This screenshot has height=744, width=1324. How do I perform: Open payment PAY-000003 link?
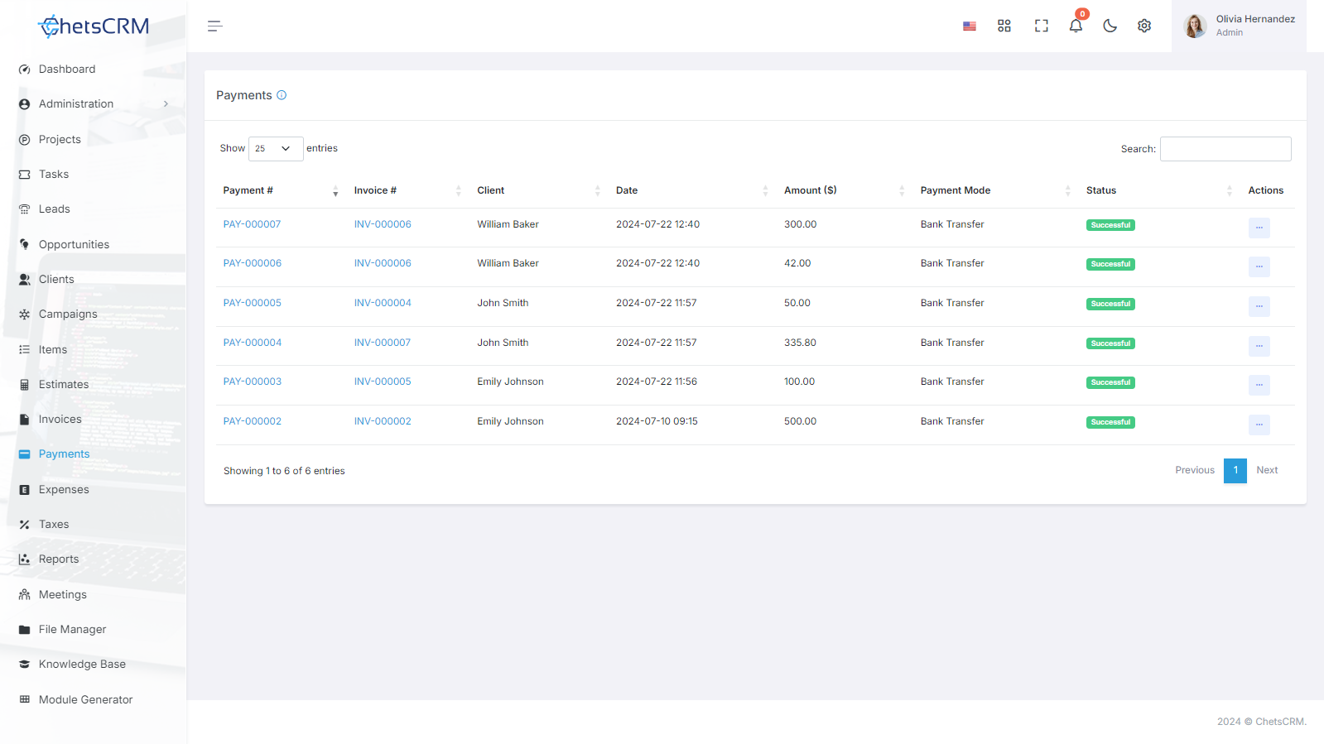pos(252,382)
